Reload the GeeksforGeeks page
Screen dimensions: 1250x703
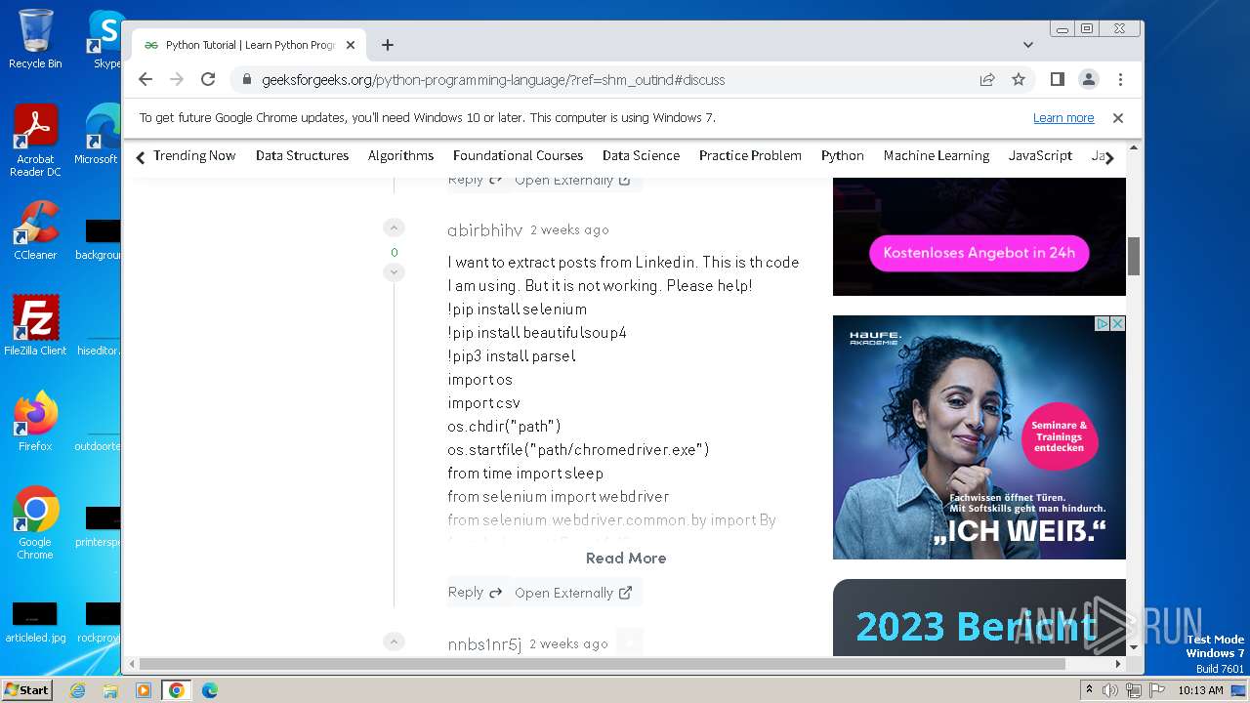208,80
